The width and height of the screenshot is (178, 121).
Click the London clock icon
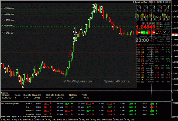(x=152, y=8)
